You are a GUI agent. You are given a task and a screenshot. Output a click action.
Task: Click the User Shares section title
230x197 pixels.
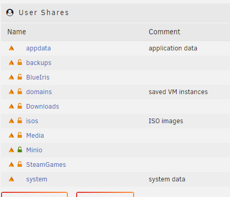pos(44,12)
